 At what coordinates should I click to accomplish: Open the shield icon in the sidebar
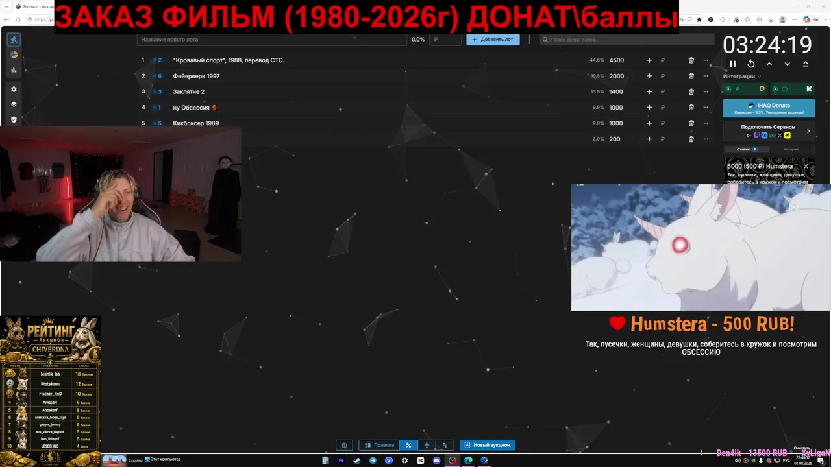coord(14,119)
